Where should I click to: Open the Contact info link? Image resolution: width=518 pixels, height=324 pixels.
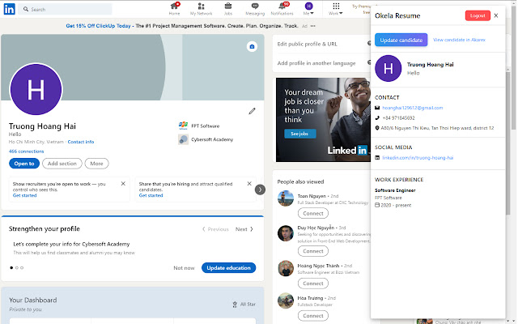pyautogui.click(x=81, y=142)
